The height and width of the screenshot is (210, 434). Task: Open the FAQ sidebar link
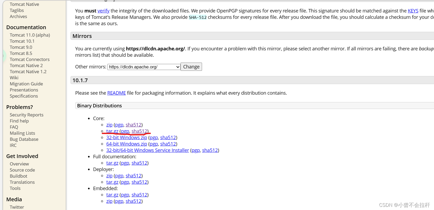[x=14, y=127]
